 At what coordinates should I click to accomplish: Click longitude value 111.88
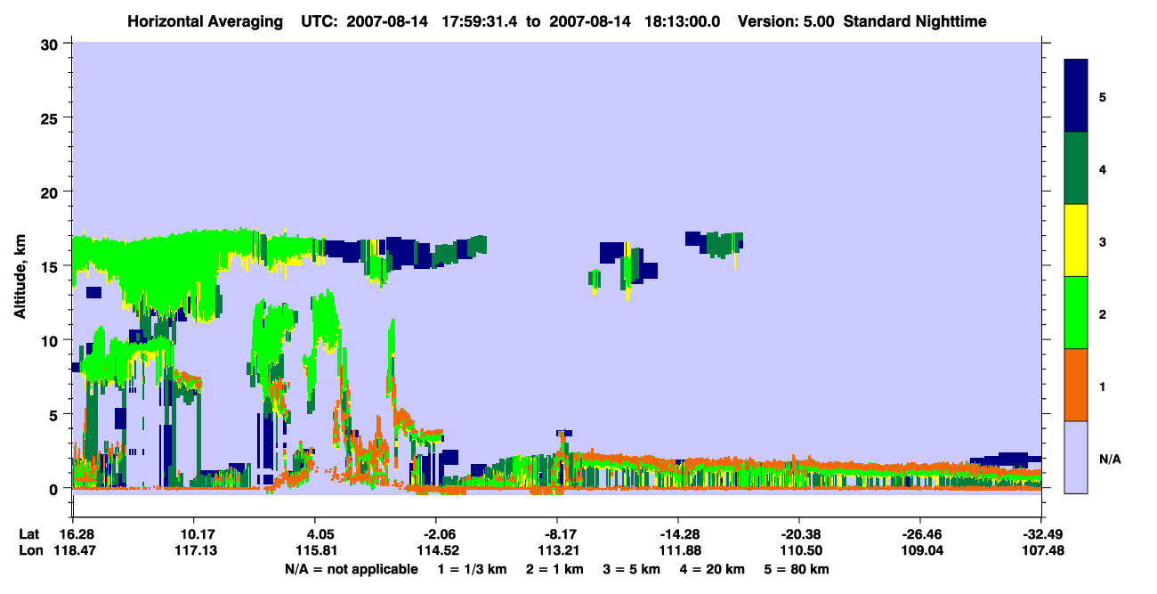678,550
